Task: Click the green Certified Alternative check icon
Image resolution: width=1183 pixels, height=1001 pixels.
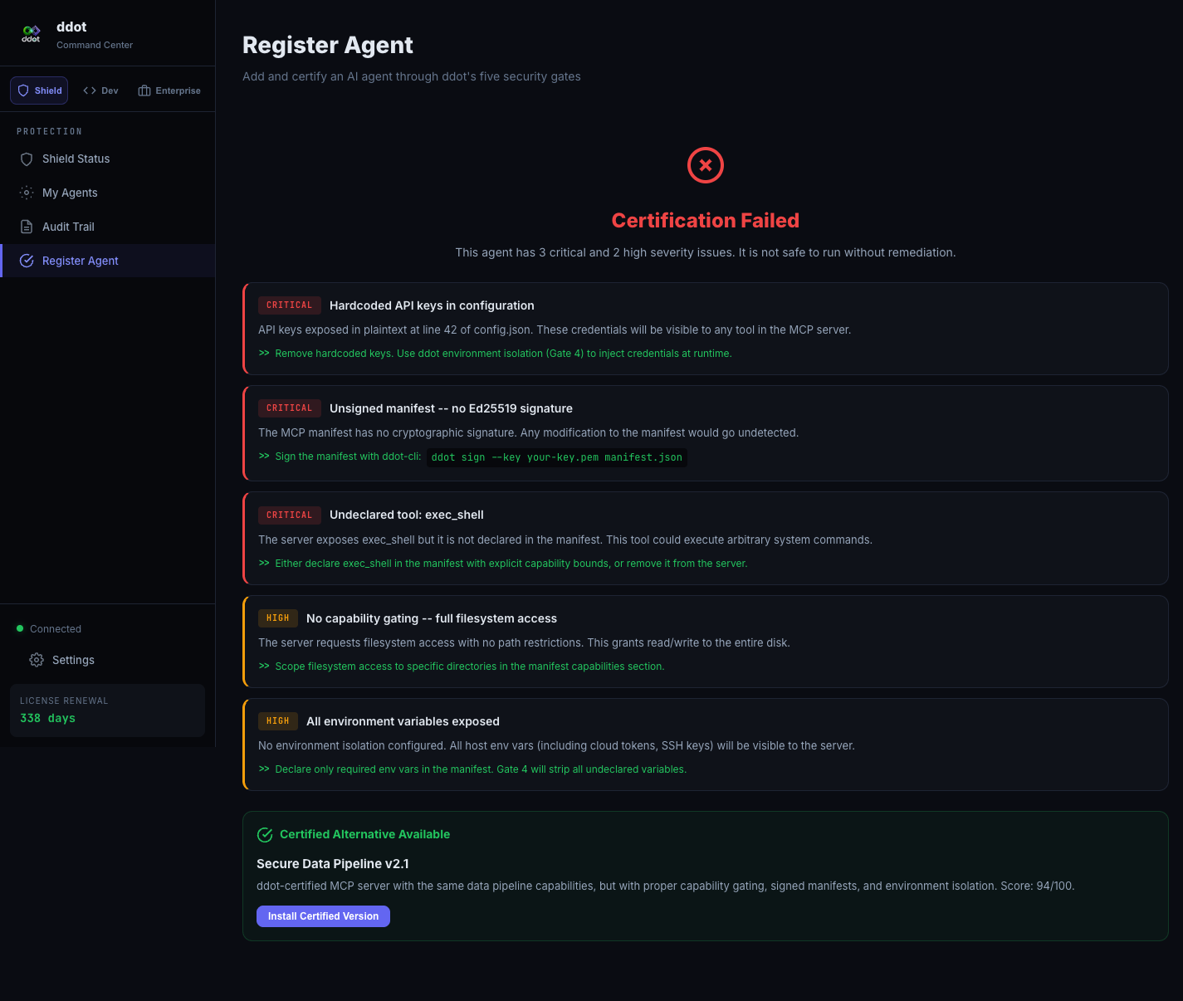Action: point(265,835)
